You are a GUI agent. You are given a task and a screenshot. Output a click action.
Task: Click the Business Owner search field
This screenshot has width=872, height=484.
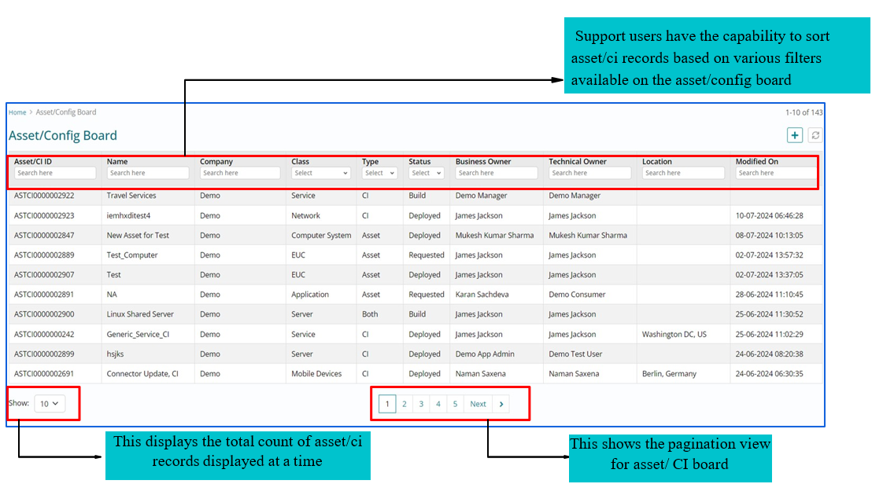[x=497, y=173]
